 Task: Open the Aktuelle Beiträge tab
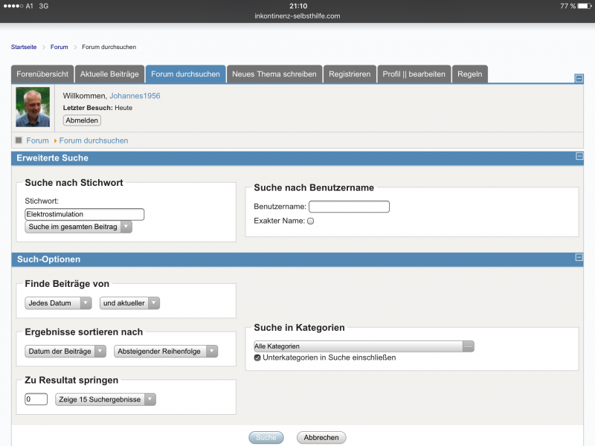(x=109, y=74)
